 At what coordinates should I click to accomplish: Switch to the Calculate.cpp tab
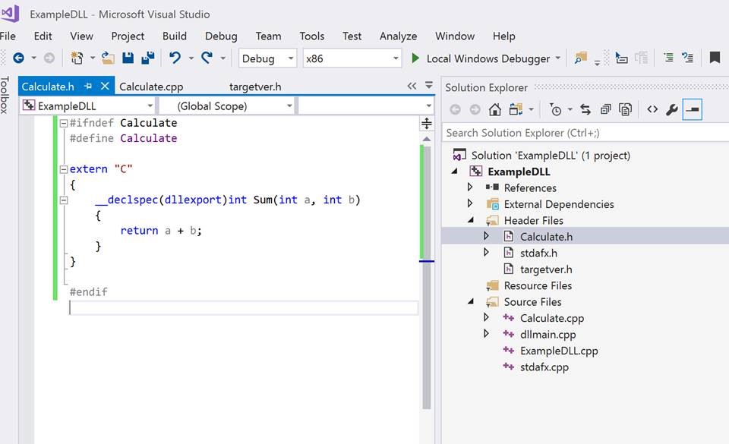tap(151, 87)
